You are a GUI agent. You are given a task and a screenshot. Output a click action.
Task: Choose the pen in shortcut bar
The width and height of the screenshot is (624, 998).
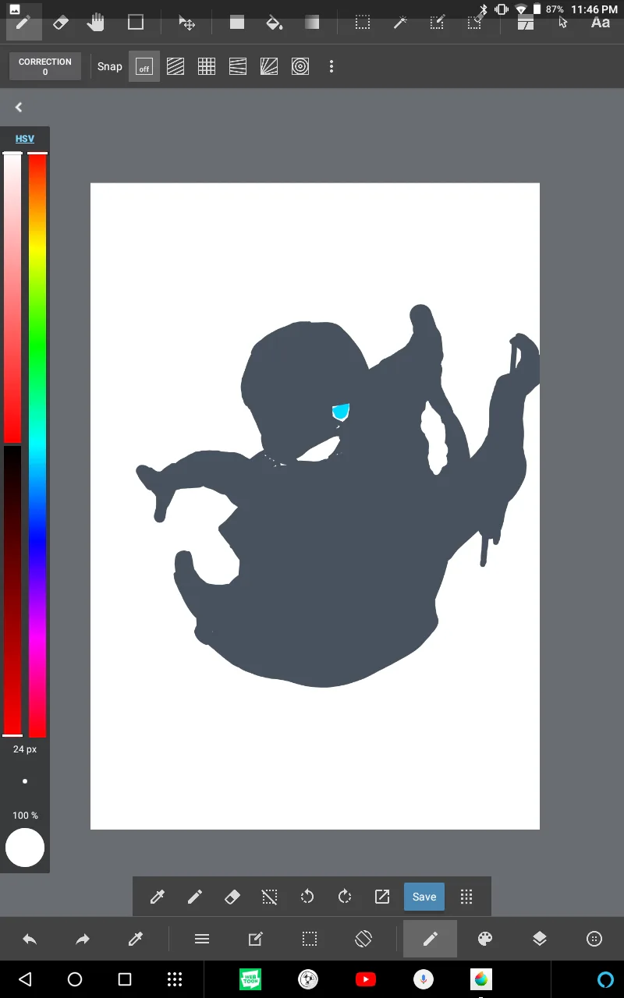click(195, 897)
